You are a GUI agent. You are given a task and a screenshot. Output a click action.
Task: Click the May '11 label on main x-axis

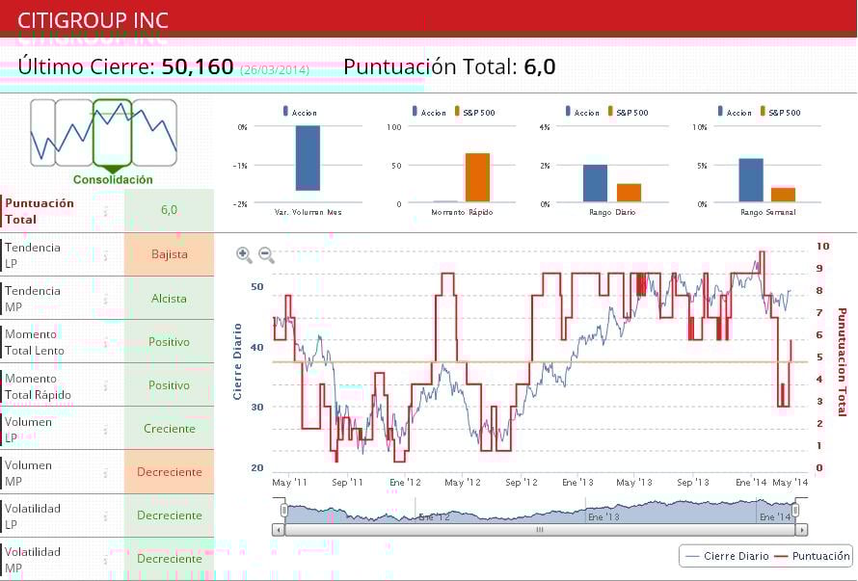point(289,483)
